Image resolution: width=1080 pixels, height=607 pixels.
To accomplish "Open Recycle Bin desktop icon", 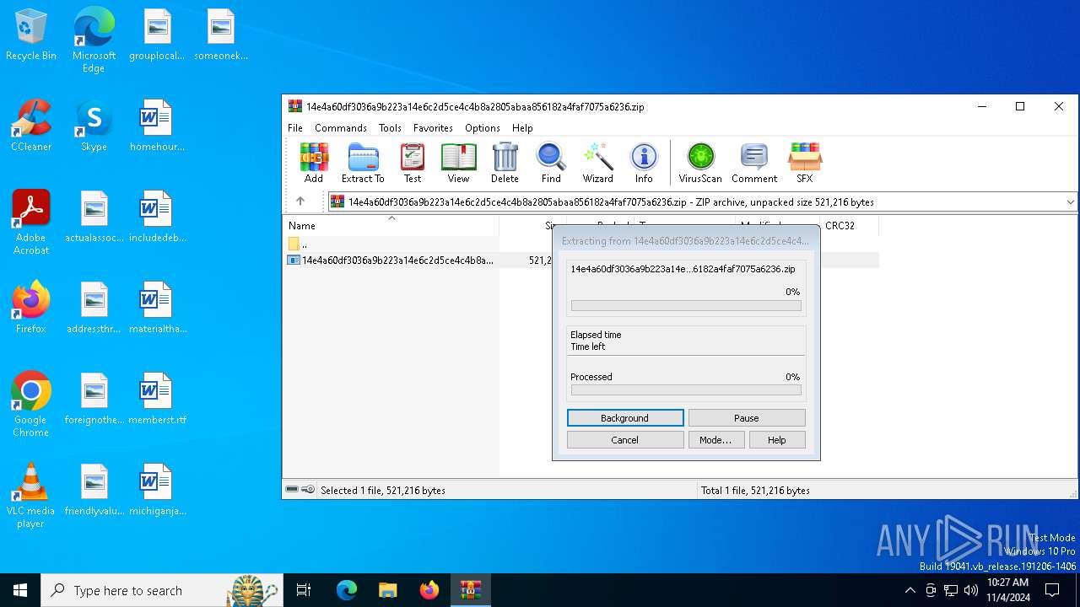I will point(31,35).
